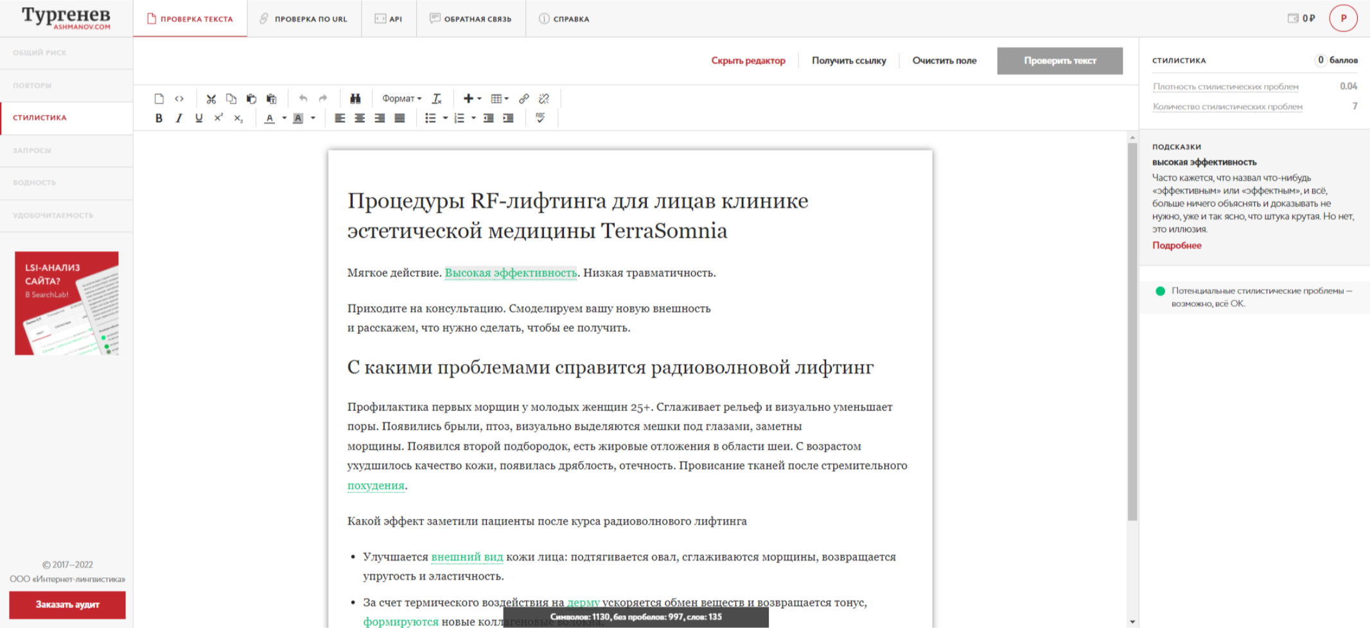Click Скрыть редактор link
The height and width of the screenshot is (628, 1370).
[748, 60]
